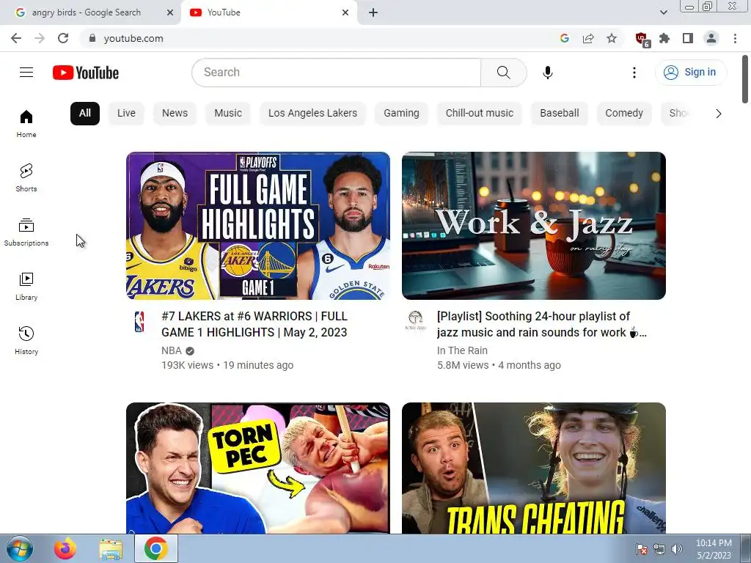The image size is (751, 563).
Task: Click into the YouTube Search field
Action: (336, 73)
